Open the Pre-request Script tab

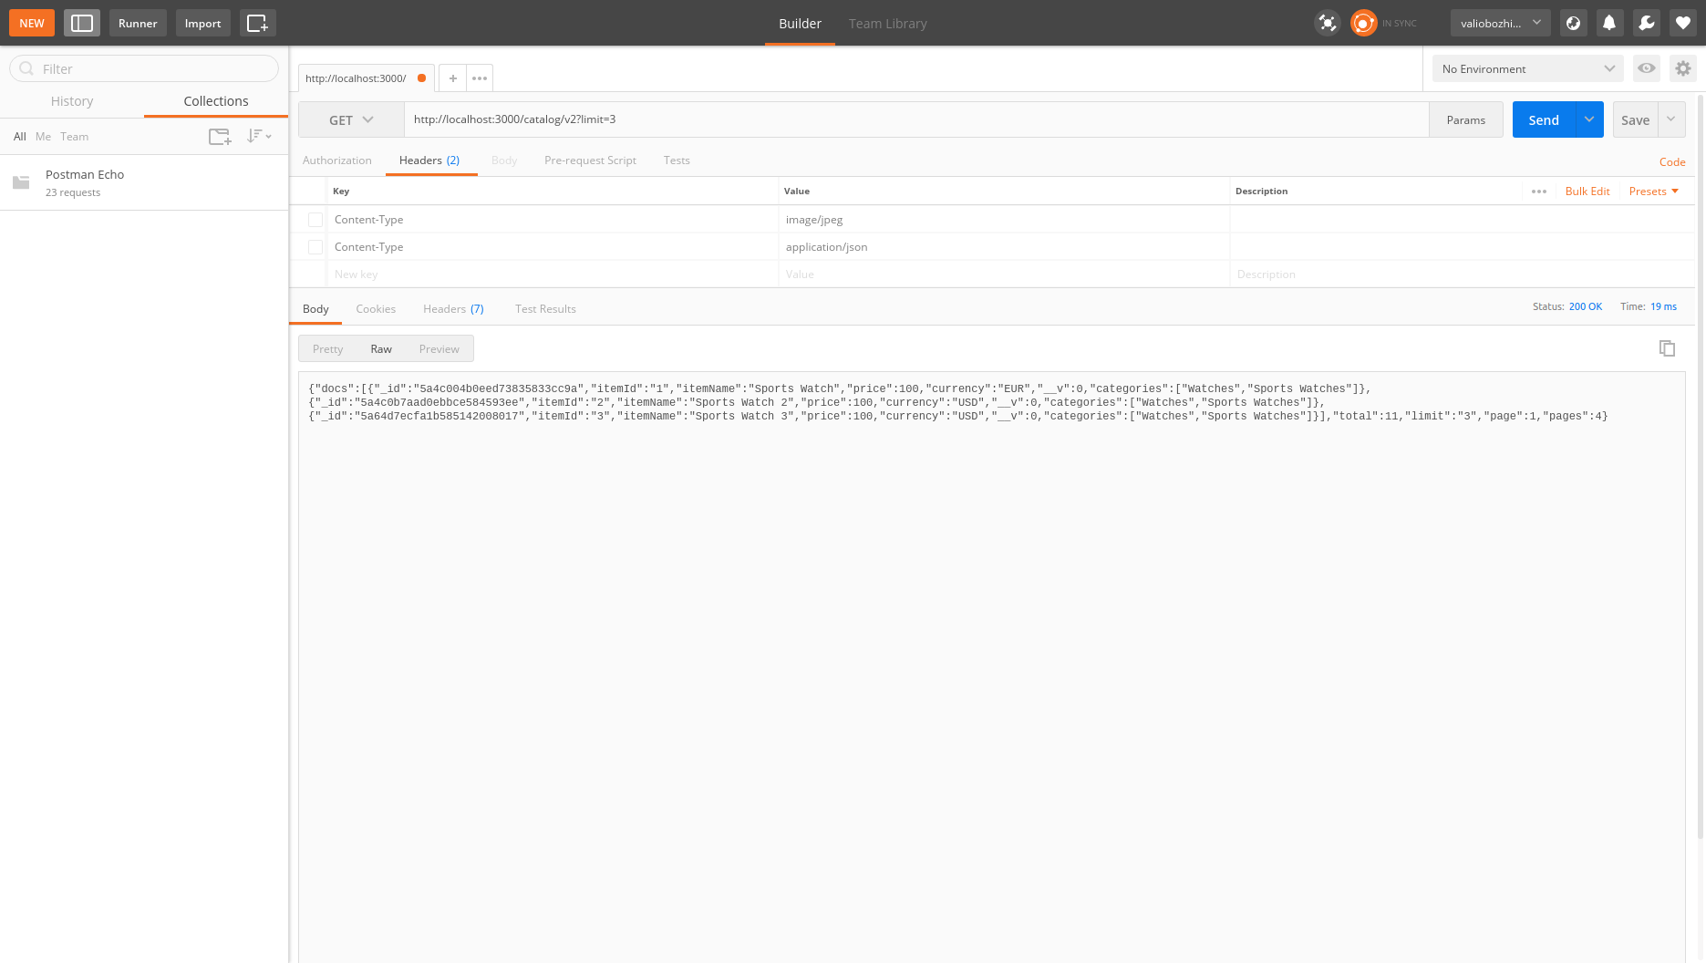point(590,160)
